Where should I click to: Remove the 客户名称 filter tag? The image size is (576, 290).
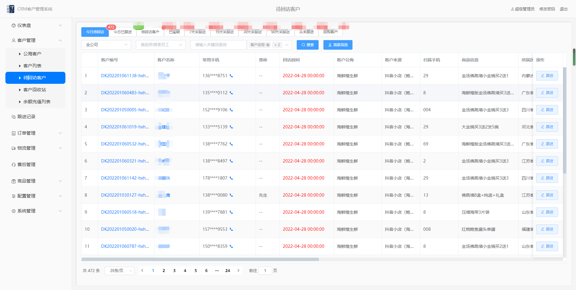pos(268,45)
